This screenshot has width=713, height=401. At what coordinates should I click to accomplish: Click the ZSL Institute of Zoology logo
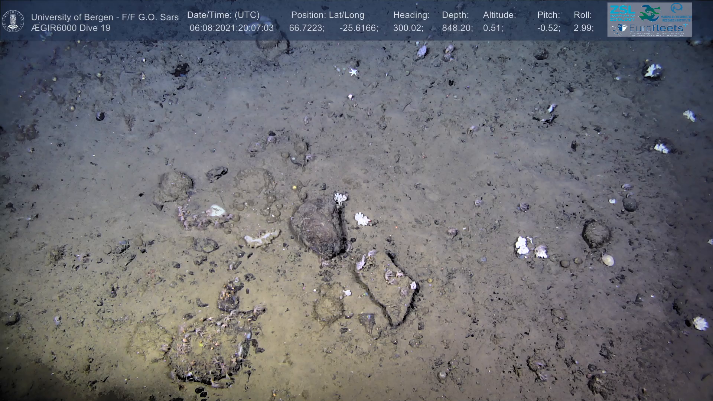tap(622, 13)
